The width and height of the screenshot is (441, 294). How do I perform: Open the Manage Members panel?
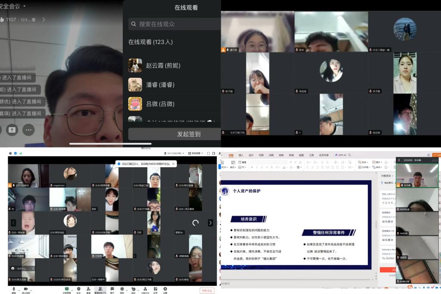(x=100, y=290)
